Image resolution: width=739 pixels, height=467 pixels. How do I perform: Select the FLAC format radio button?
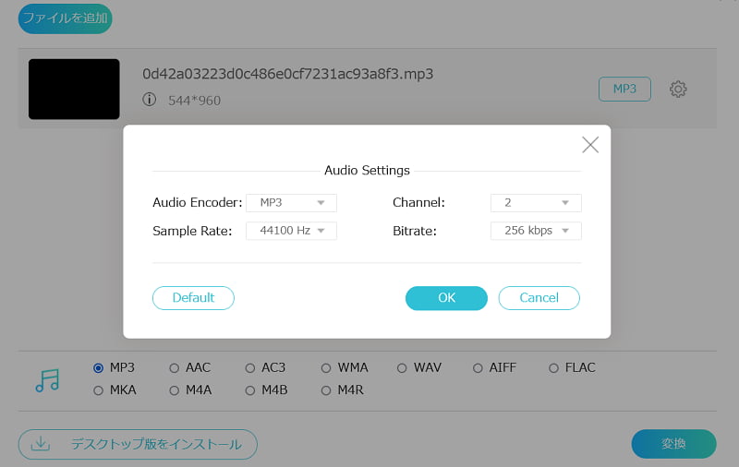click(554, 367)
